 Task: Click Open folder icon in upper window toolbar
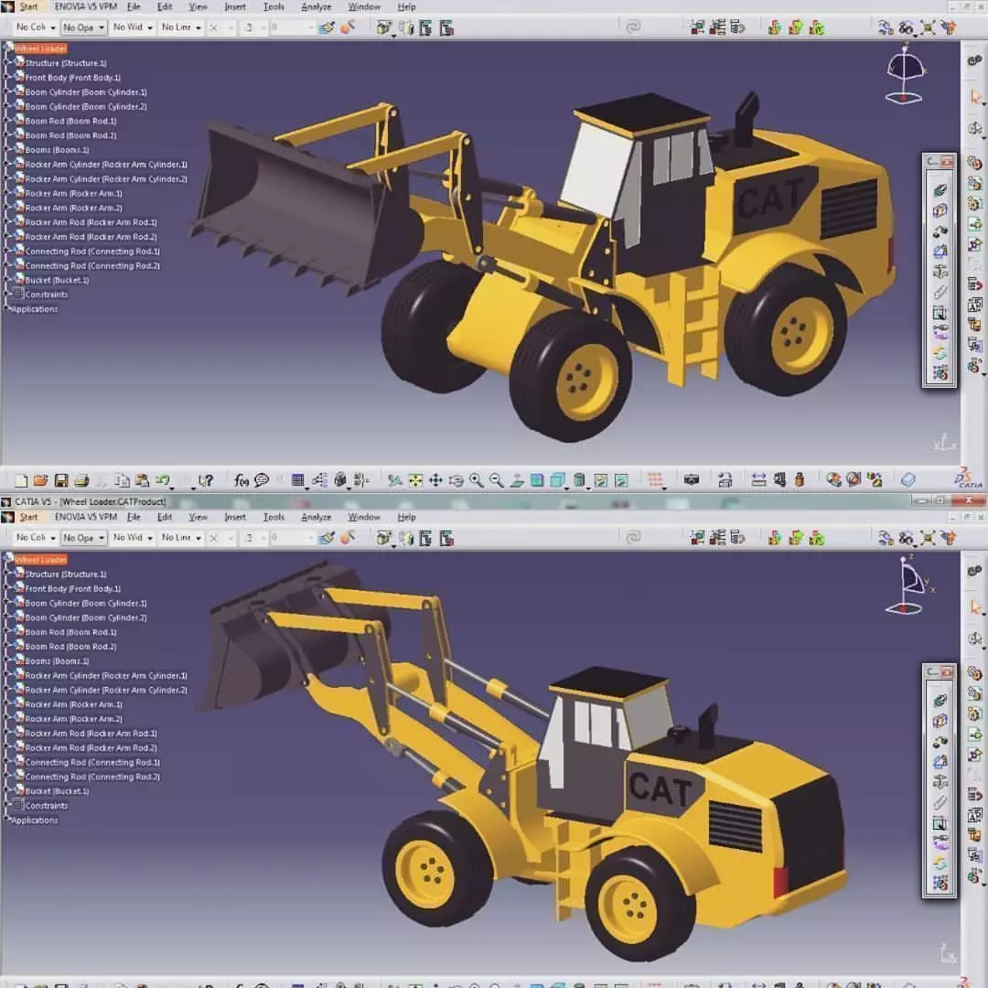(40, 481)
